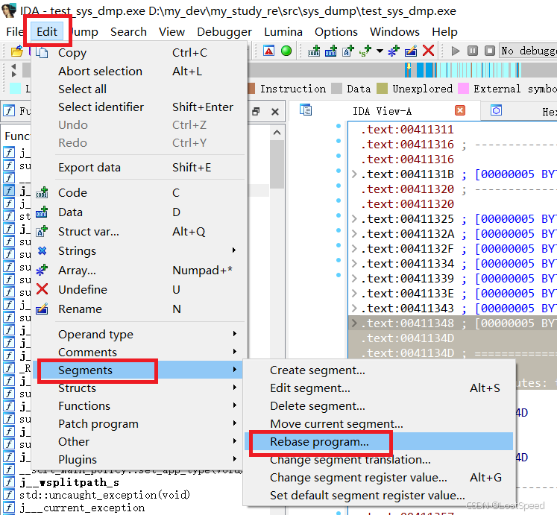Choose Undefine menu entry
The width and height of the screenshot is (557, 515).
(x=139, y=289)
